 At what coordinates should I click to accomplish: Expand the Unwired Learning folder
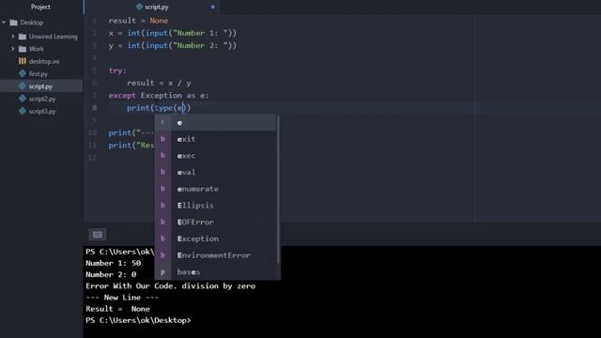click(12, 37)
